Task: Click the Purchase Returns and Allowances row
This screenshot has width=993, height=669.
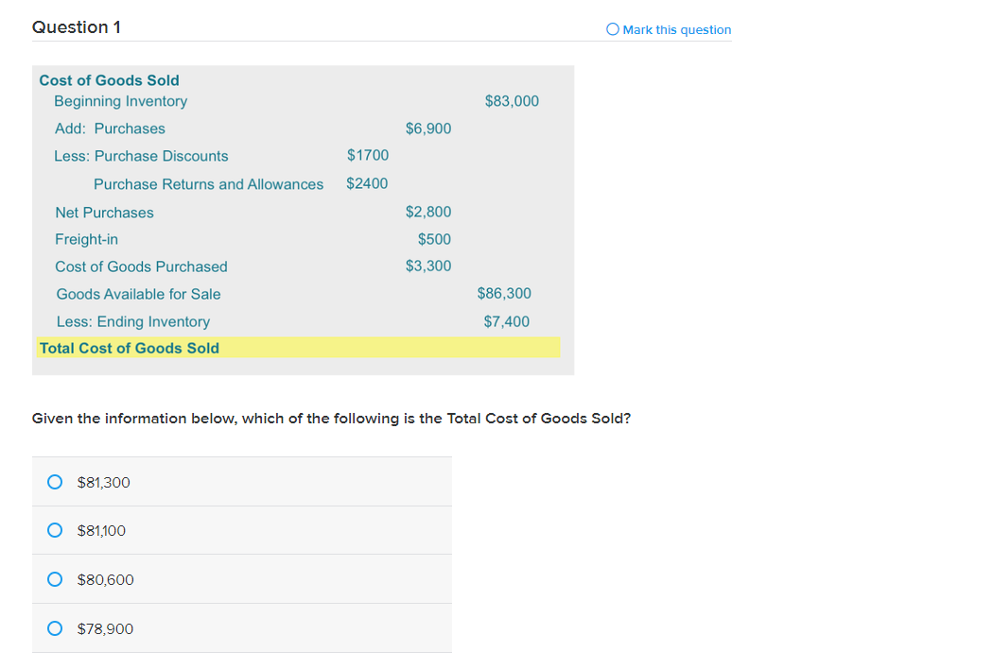Action: tap(208, 184)
